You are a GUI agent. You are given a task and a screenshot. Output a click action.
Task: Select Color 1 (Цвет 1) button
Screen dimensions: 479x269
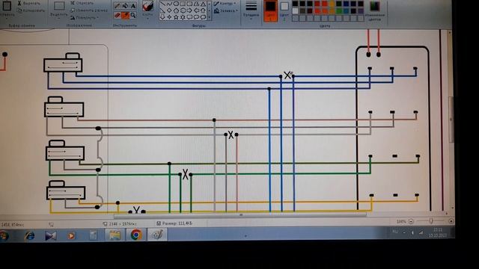point(270,11)
